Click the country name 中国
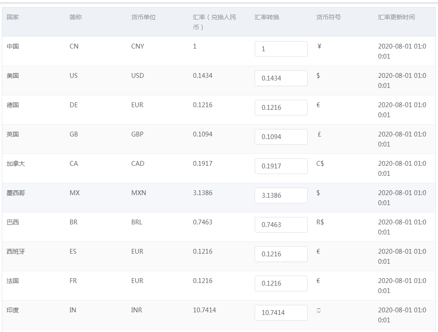The height and width of the screenshot is (332, 438). point(13,46)
